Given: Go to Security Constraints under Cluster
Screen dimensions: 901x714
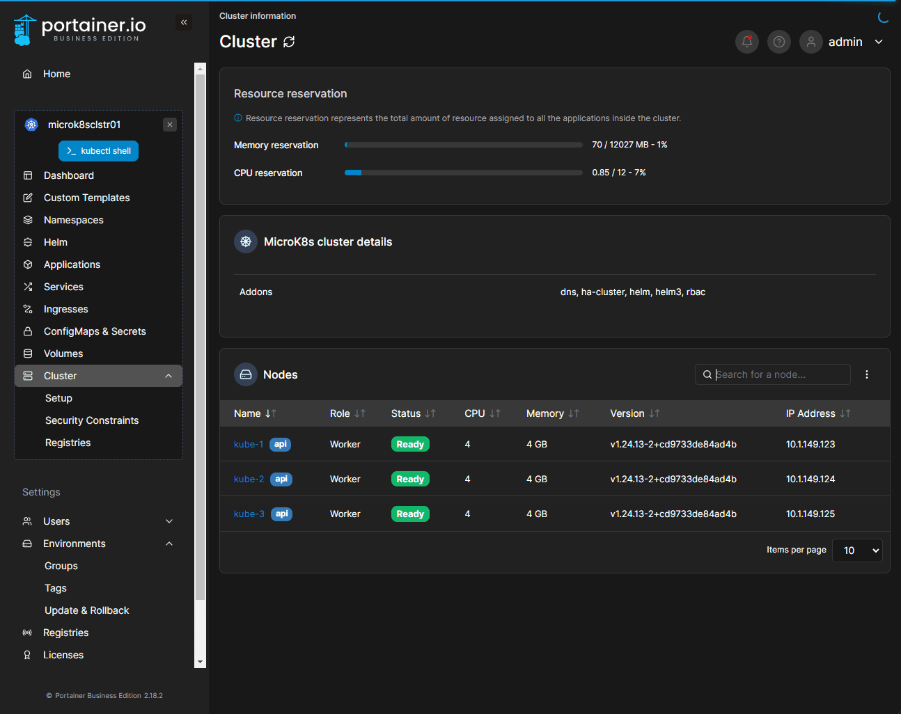Looking at the screenshot, I should click(92, 420).
